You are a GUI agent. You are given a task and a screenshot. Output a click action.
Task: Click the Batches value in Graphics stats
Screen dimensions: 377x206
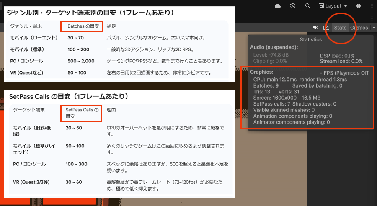(x=277, y=85)
